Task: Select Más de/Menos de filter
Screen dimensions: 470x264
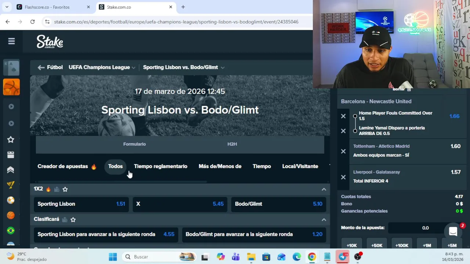Action: pos(220,166)
